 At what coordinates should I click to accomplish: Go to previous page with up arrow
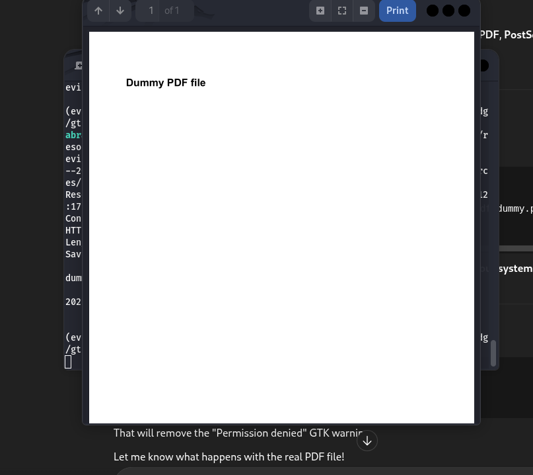click(x=98, y=11)
